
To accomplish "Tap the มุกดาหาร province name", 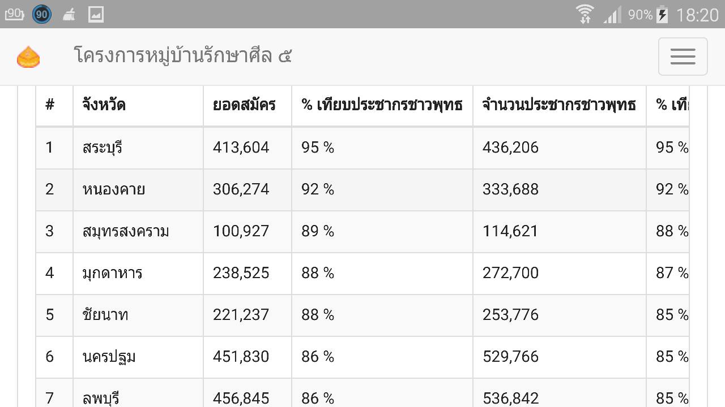I will tap(112, 274).
